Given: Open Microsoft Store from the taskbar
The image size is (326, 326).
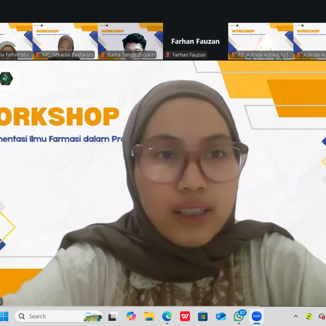Looking at the screenshot, I should 203,316.
